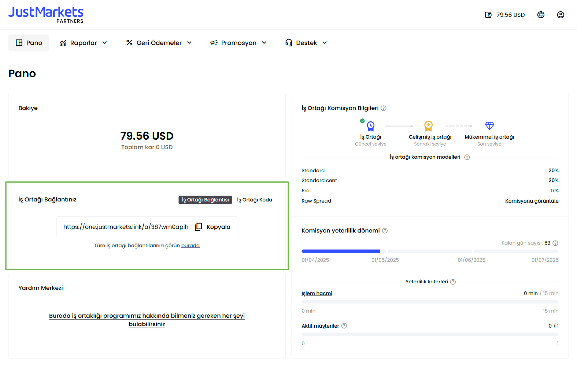
Task: Click the İşlem hacmi progress bar
Action: click(430, 302)
